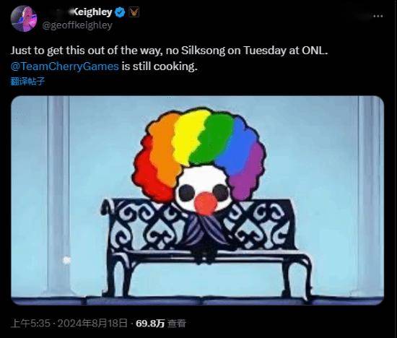Open the @TeamCherryGames mention
The height and width of the screenshot is (338, 397).
(64, 66)
